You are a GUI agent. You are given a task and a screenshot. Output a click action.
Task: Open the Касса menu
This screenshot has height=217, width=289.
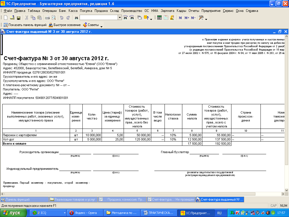[x=73, y=11]
